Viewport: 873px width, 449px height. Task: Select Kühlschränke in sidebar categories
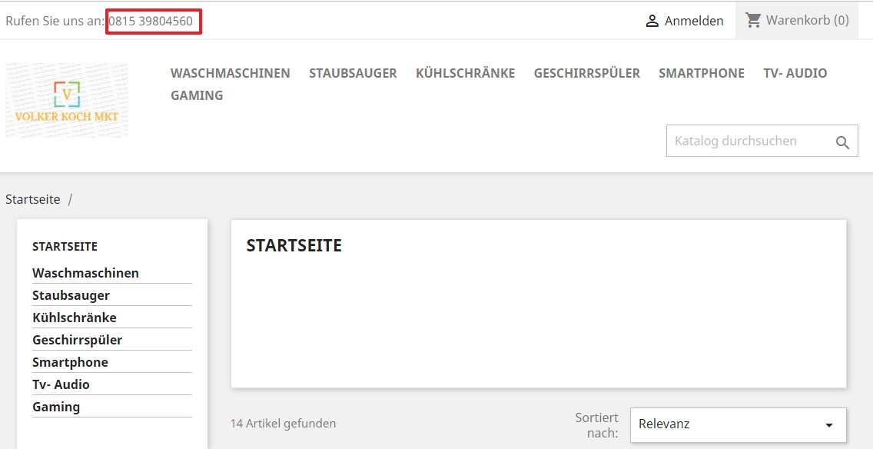coord(75,318)
